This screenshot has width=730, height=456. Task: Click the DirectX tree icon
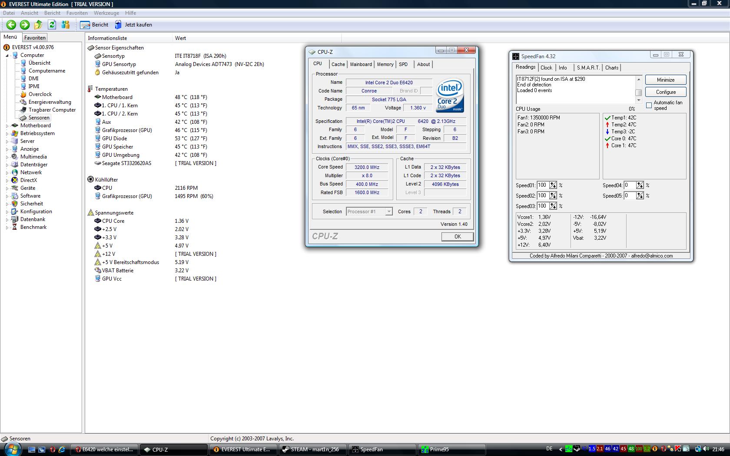tap(15, 180)
